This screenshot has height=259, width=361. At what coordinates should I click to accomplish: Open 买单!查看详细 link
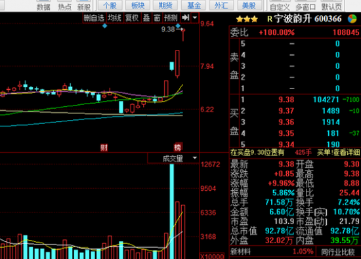pyautogui.click(x=338, y=152)
